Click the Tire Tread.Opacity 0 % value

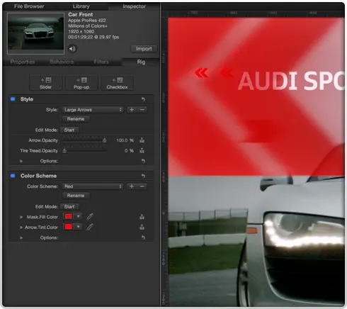point(129,151)
